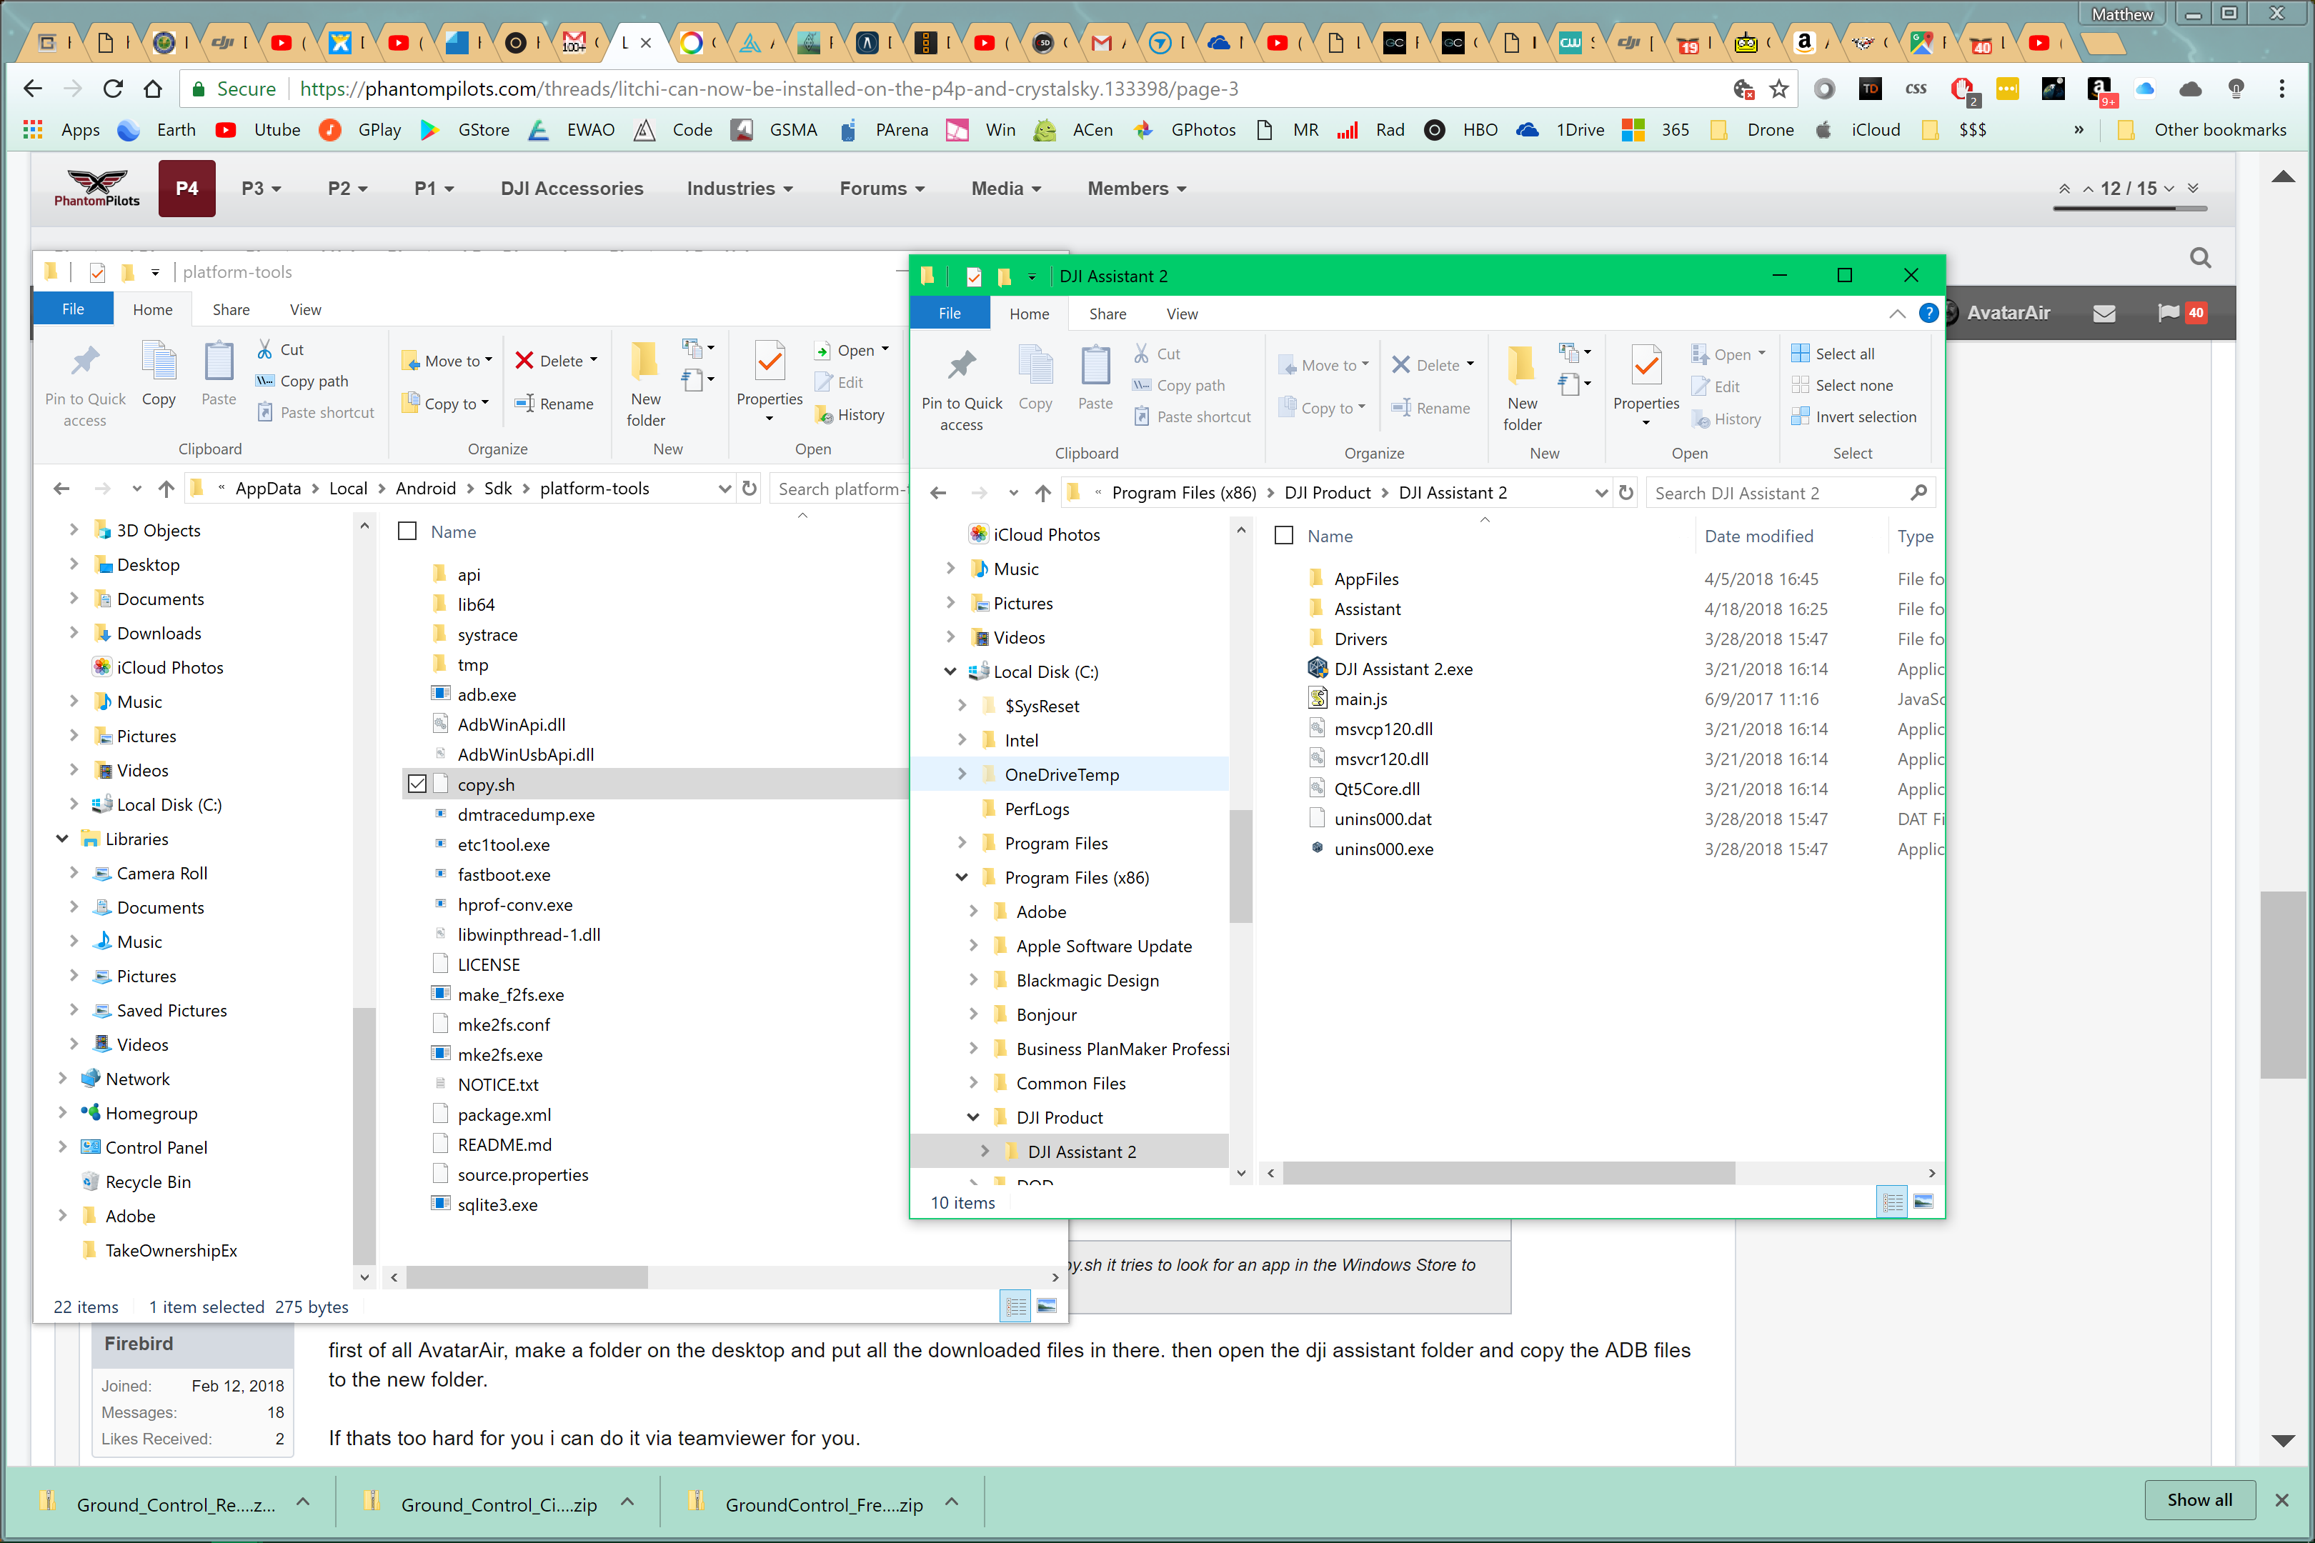The width and height of the screenshot is (2315, 1543).
Task: Collapse Libraries in platform-tools navigation pane
Action: coord(62,839)
